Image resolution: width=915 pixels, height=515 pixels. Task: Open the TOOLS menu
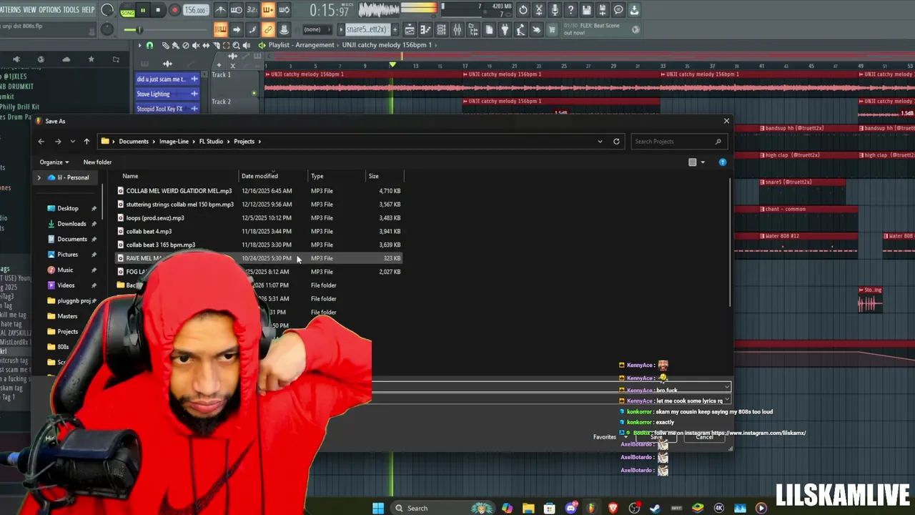tap(71, 9)
